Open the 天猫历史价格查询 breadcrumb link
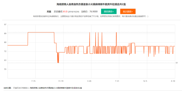This screenshot has width=182, height=91. (20, 88)
